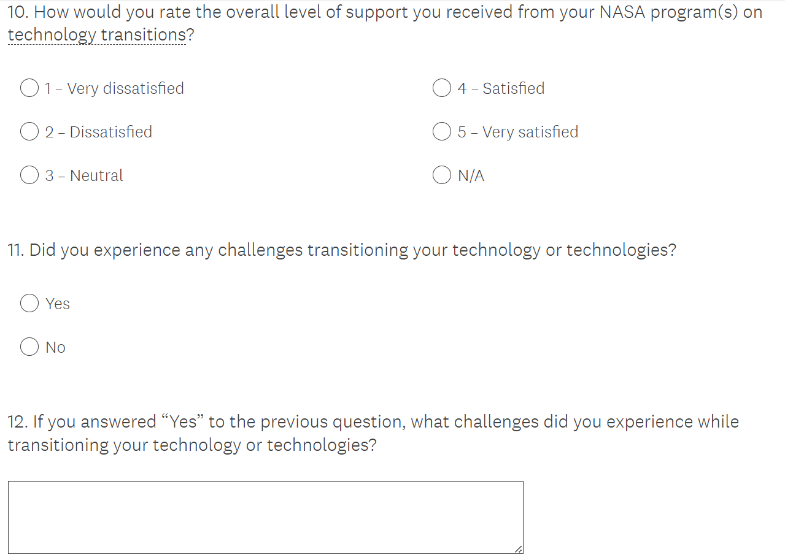Select the No radio button for question 11
This screenshot has height=557, width=785.
[29, 347]
